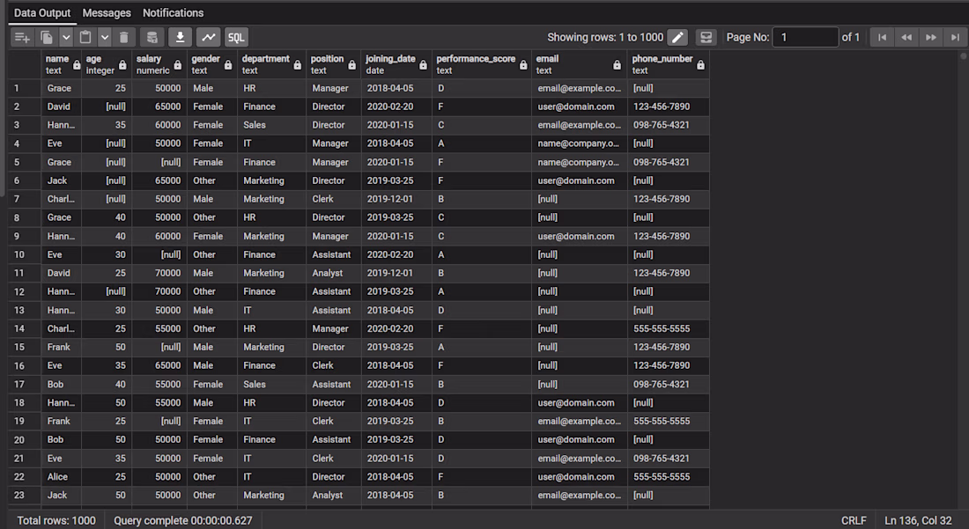Expand the paste options dropdown arrow
Screen dimensions: 969x529
pos(105,37)
